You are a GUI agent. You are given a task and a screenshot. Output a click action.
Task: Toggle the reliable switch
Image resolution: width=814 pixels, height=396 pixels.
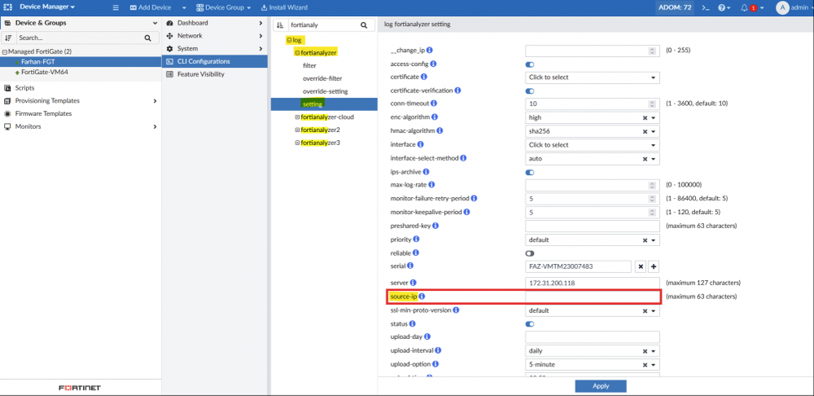coord(530,253)
